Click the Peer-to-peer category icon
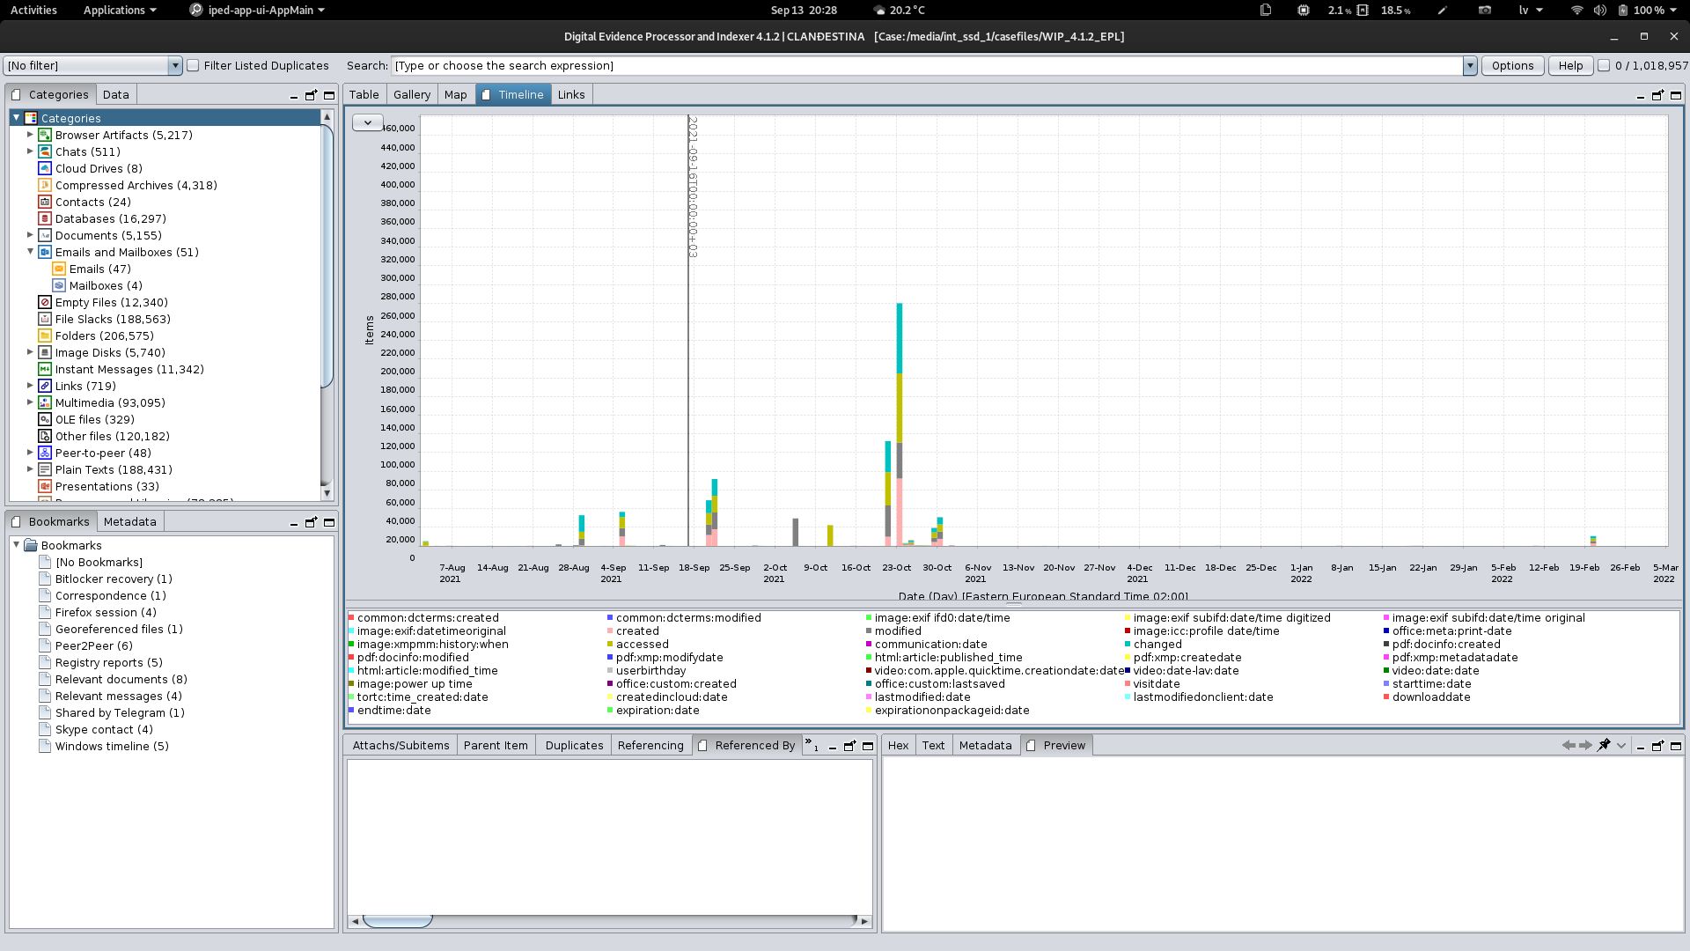Screen dimensions: 1690x951 click(x=45, y=453)
